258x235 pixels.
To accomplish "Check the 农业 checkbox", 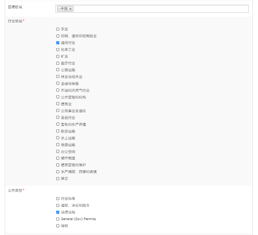I will (x=58, y=29).
